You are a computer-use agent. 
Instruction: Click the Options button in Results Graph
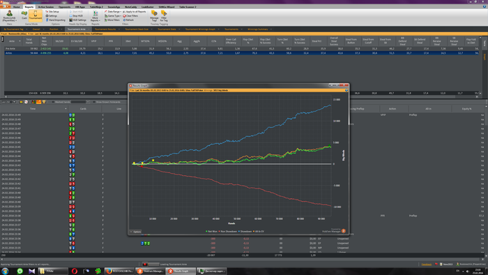tap(135, 232)
